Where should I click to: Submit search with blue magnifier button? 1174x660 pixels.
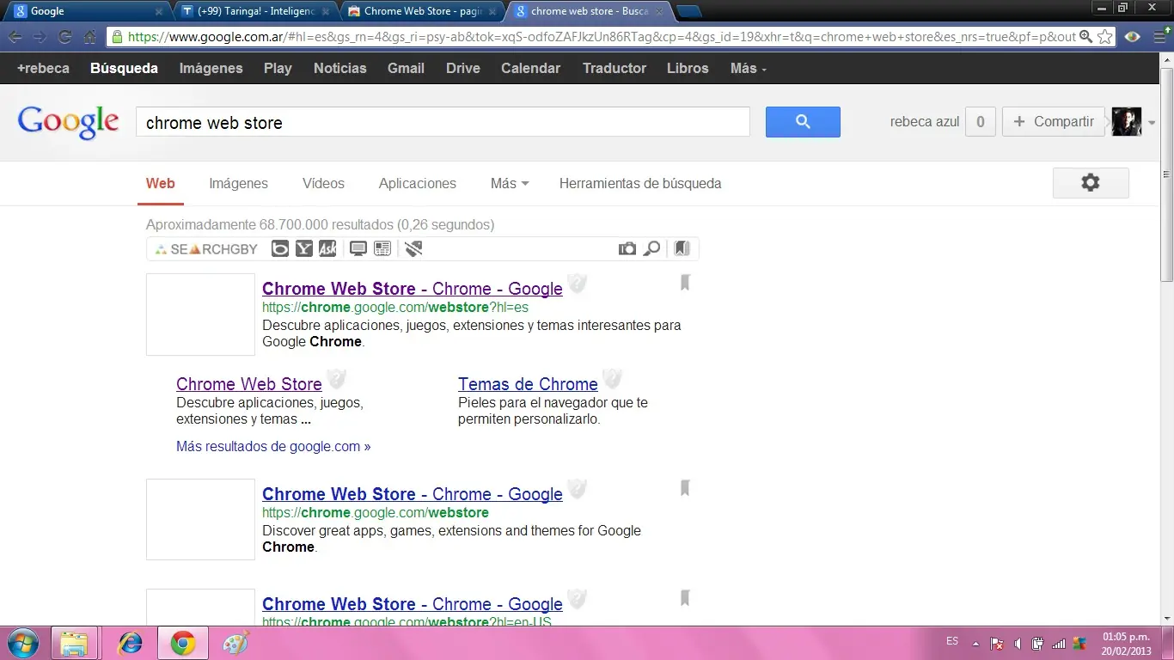coord(803,122)
